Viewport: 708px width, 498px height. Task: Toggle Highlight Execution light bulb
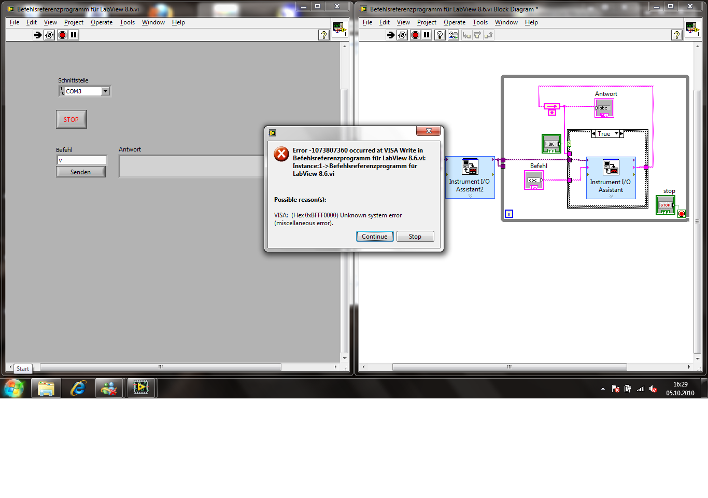[440, 35]
